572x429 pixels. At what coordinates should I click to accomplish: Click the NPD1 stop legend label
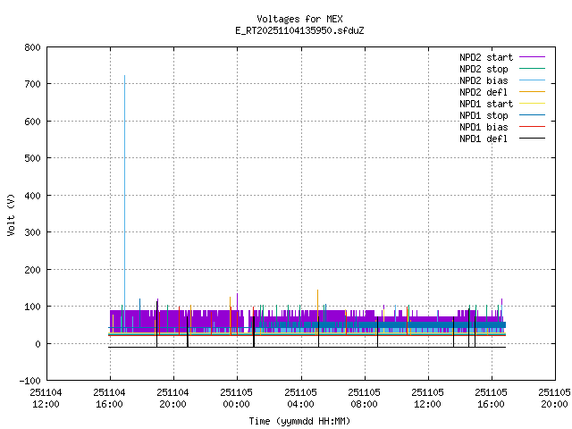coord(484,114)
